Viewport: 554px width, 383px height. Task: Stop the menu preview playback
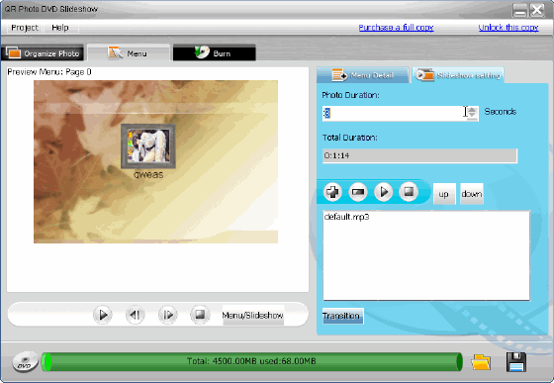pyautogui.click(x=200, y=315)
